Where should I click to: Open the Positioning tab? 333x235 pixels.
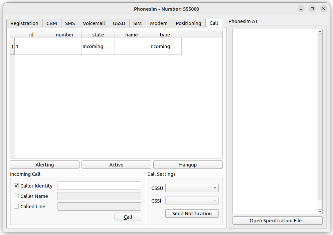pos(188,23)
